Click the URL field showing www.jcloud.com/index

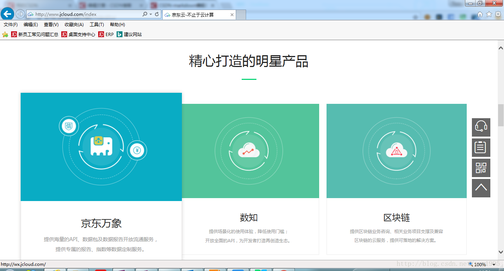coord(85,14)
